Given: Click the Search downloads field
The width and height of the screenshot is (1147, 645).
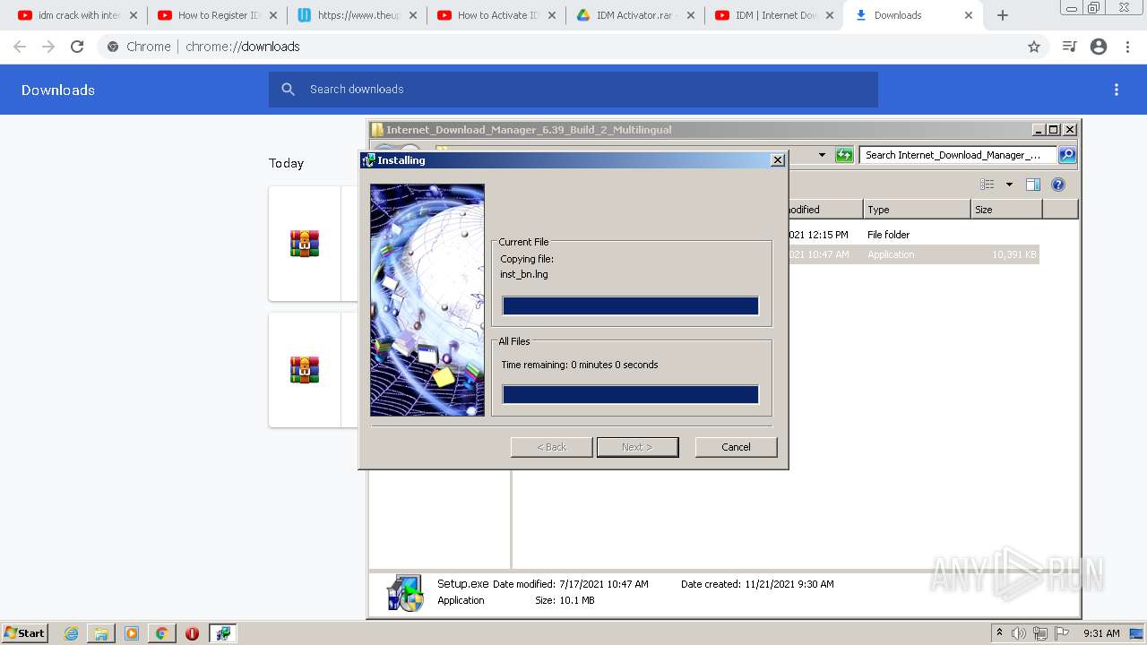Looking at the screenshot, I should tap(573, 90).
